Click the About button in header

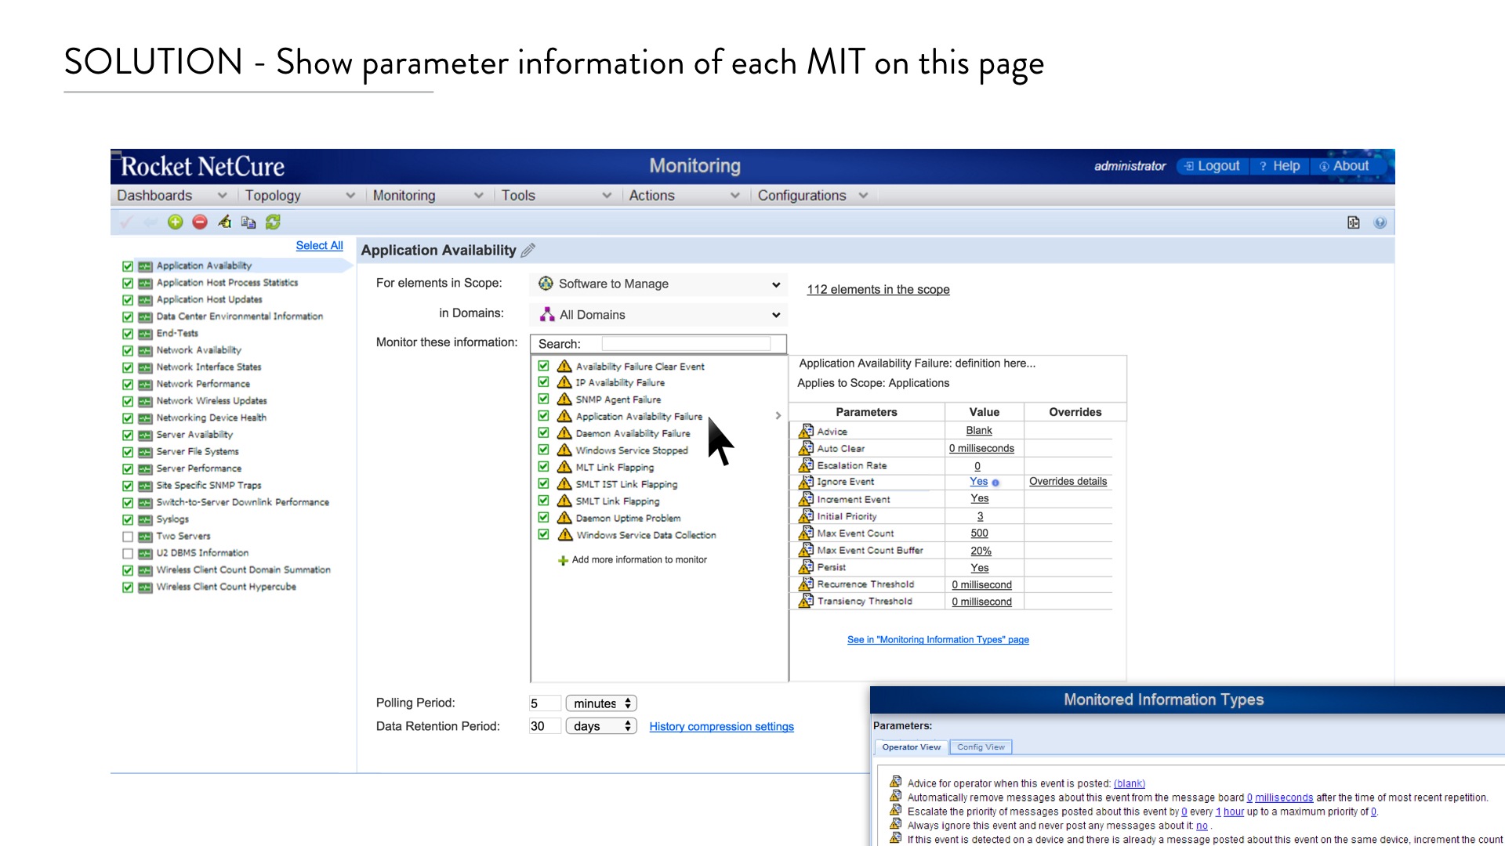point(1344,166)
